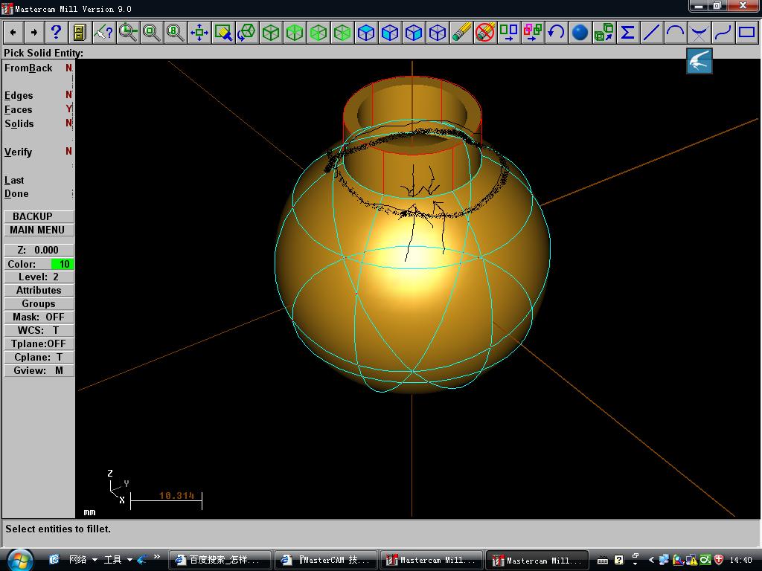
Task: Open the Help question mark tool
Action: point(57,33)
